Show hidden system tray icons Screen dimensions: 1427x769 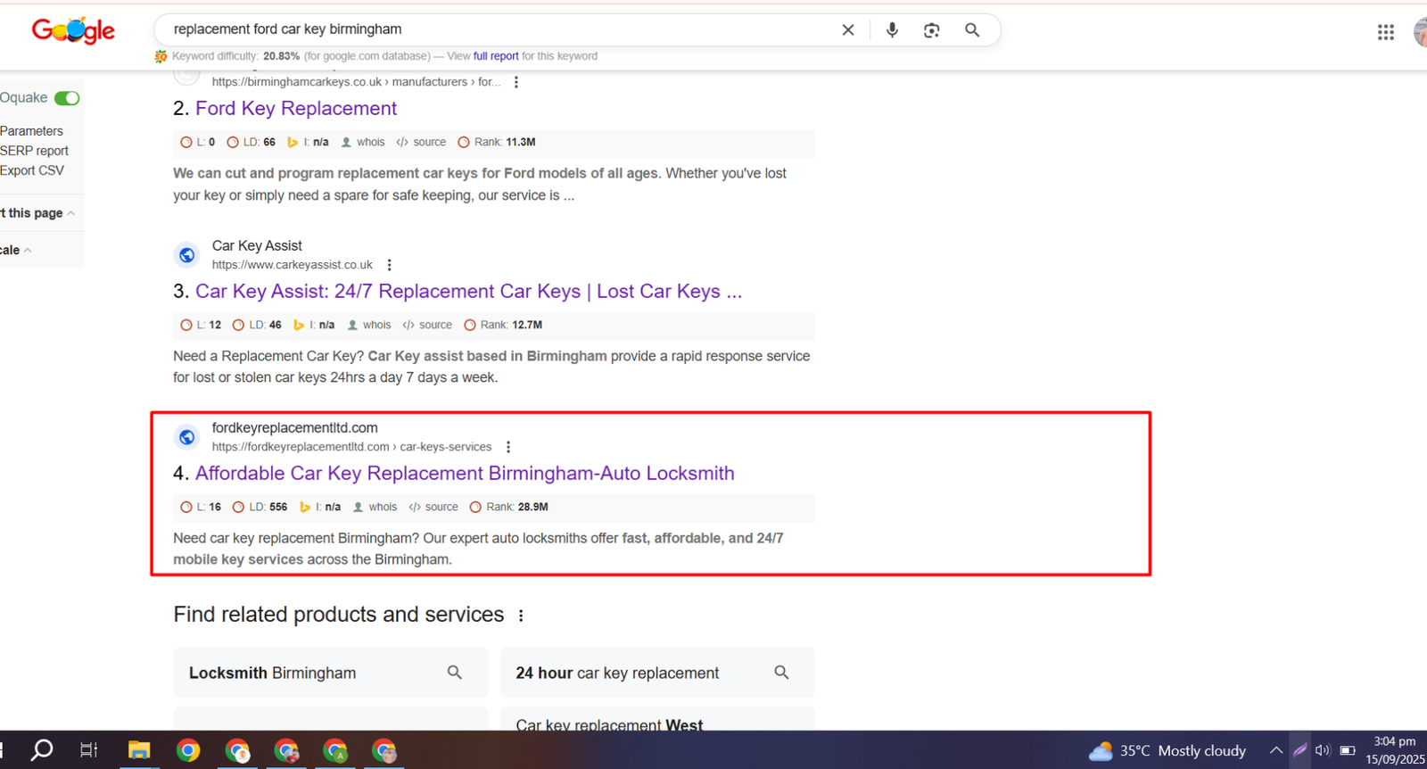(1276, 750)
